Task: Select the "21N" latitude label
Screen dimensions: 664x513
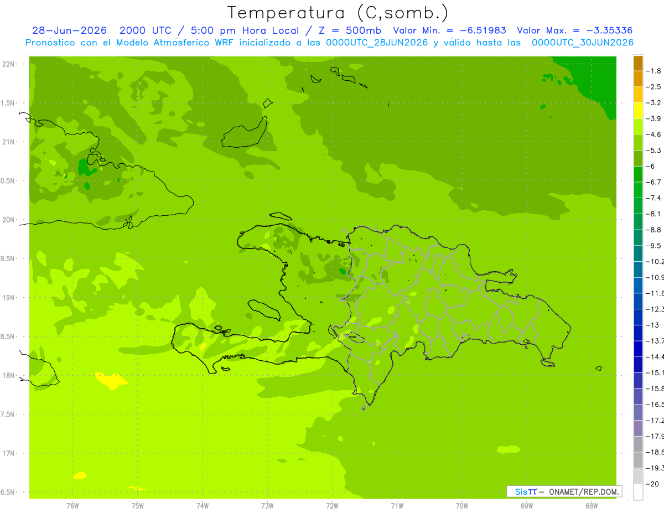Action: point(9,142)
